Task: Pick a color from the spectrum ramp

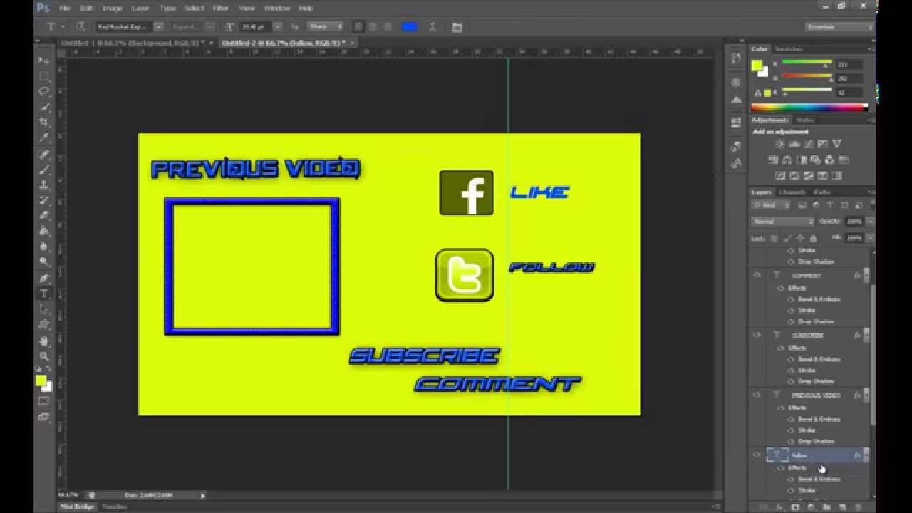Action: tap(809, 108)
